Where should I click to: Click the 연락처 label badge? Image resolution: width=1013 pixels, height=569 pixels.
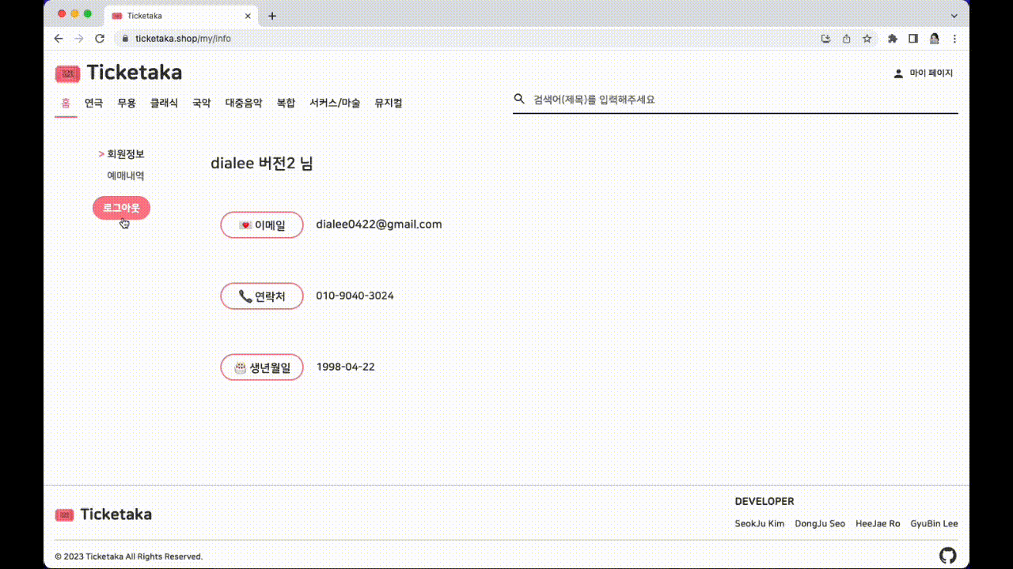[x=262, y=296]
